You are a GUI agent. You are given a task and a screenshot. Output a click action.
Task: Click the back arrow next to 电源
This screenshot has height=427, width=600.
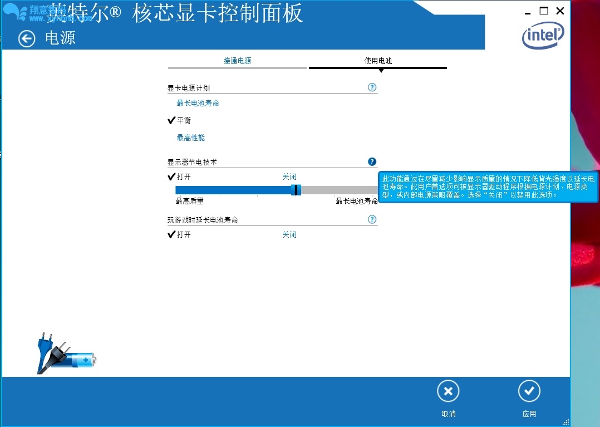tap(26, 38)
